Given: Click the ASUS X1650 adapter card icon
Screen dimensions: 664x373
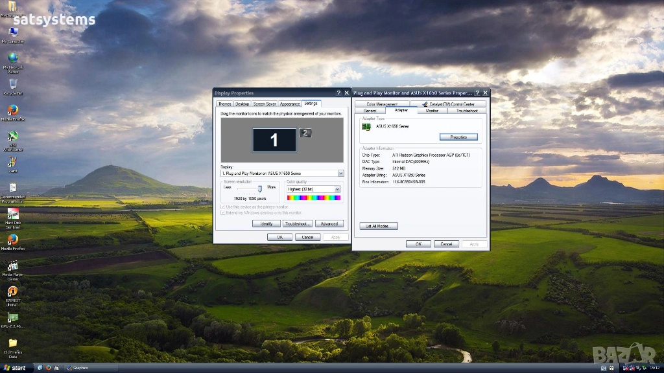Looking at the screenshot, I should 366,127.
